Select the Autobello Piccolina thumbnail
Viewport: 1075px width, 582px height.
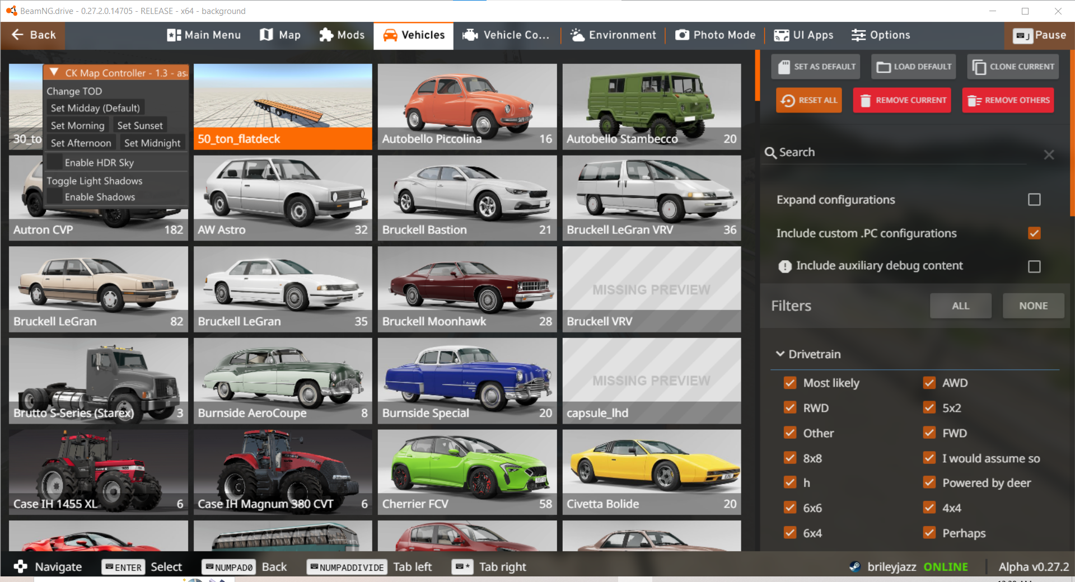pos(467,106)
